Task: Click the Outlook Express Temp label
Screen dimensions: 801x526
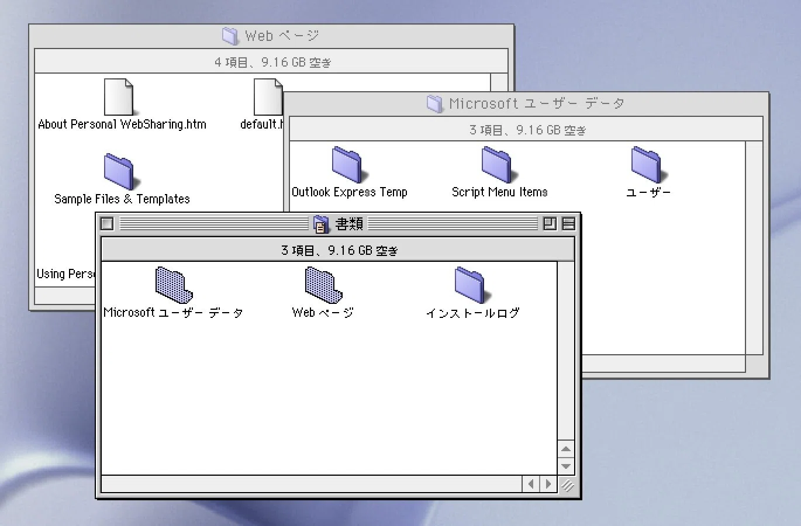Action: (350, 192)
